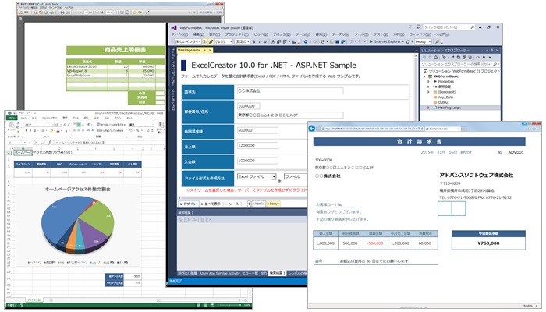Toggle Italic in Visual Studio formatting toolbar

260,41
